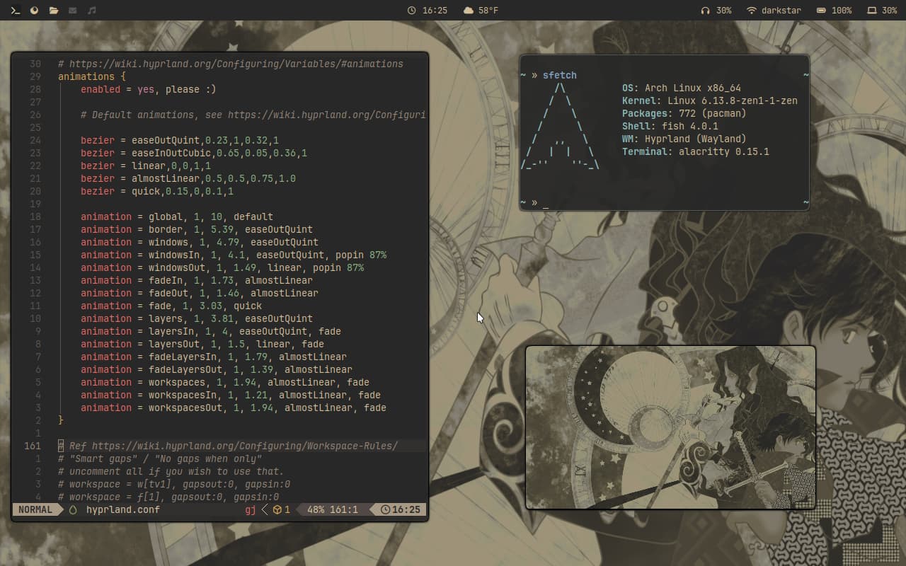Image resolution: width=906 pixels, height=566 pixels.
Task: Click the cube diagnostics icon in statusline
Action: (277, 509)
